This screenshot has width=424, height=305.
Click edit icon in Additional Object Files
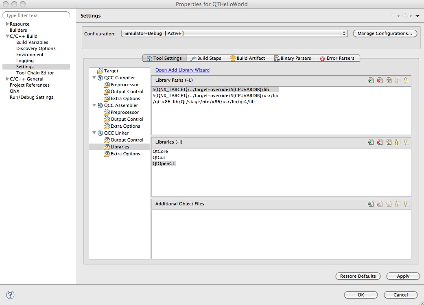coord(389,204)
